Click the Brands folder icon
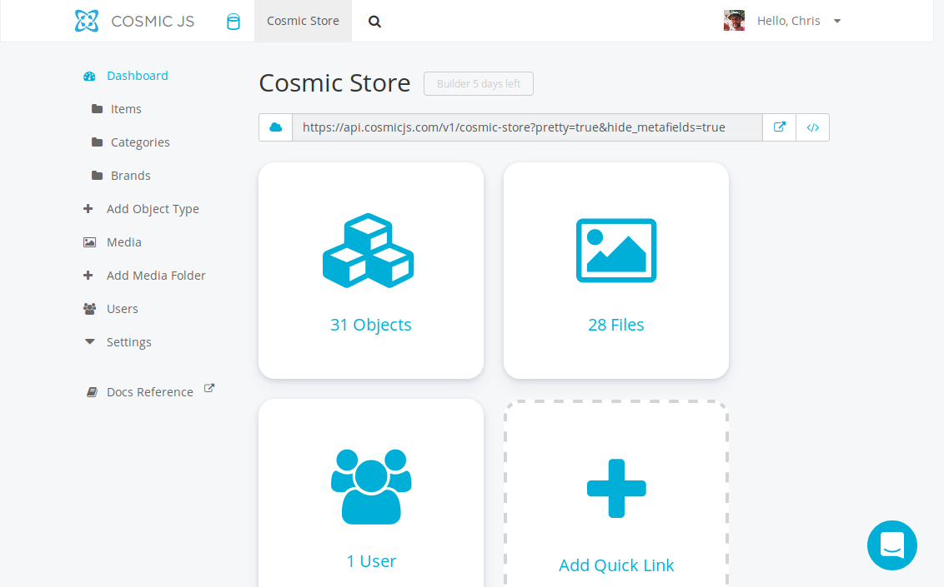Screen dimensions: 944x587 97,176
